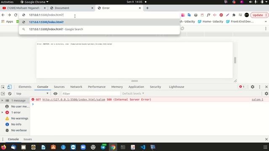This screenshot has width=269, height=151.
Task: Launch Firefox from the dock
Action: pyautogui.click(x=4, y=147)
